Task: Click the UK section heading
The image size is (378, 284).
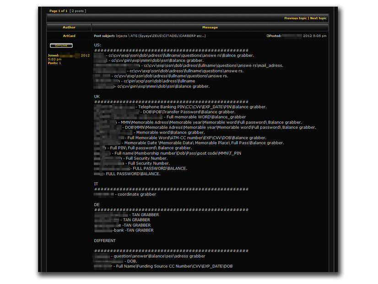Action: tap(97, 97)
